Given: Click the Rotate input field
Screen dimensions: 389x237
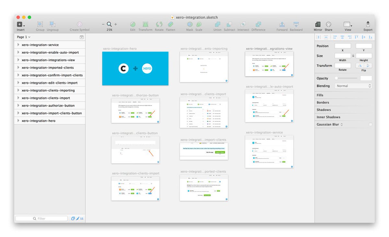Looking at the screenshot, I should (343, 65).
